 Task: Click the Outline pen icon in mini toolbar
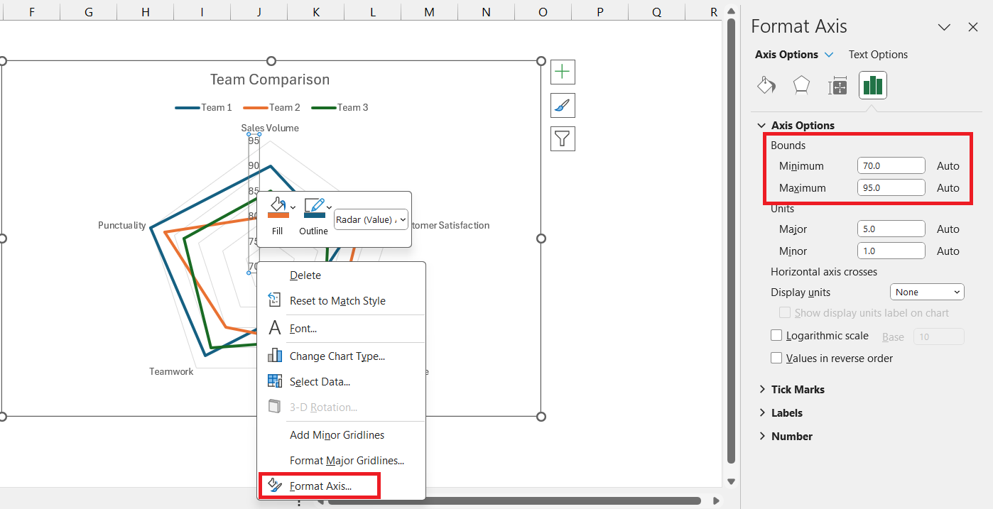[x=314, y=207]
